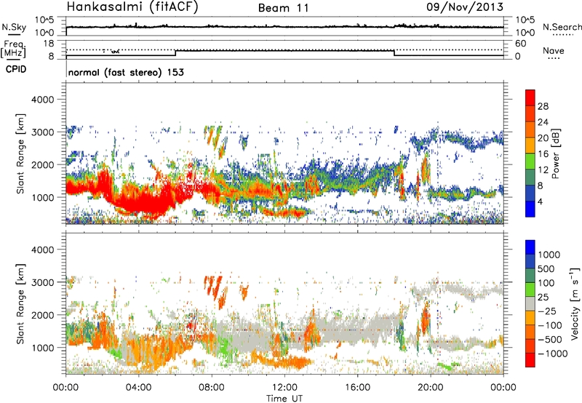Click the "100" Velocity colorbar tick value
This screenshot has width=582, height=403.
pos(546,283)
